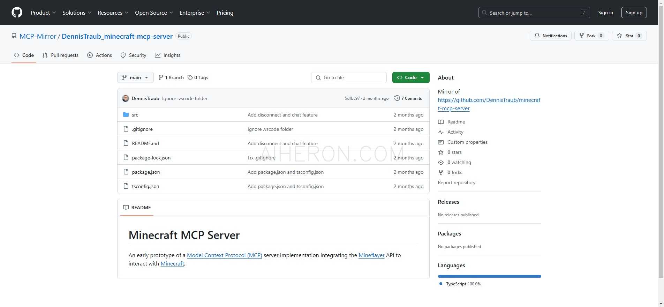Open the Minecraft link in README
This screenshot has width=664, height=307.
coord(172,263)
